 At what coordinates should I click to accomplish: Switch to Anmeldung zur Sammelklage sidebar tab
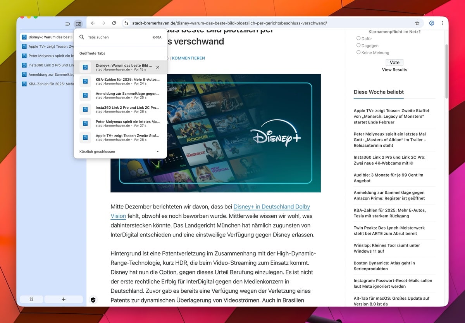coord(47,75)
